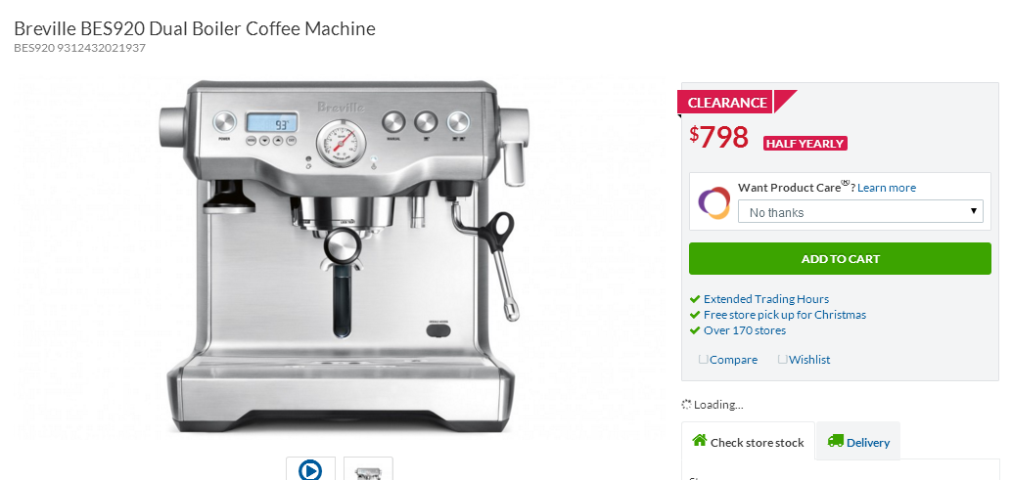Click the HALF YEARLY sale badge
The height and width of the screenshot is (480, 1012).
pyautogui.click(x=805, y=144)
